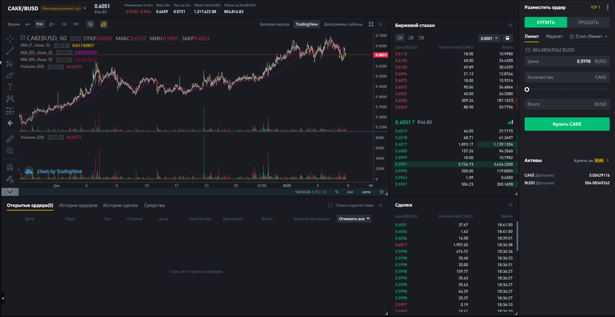
Task: Open the Средства tab
Action: click(x=154, y=205)
